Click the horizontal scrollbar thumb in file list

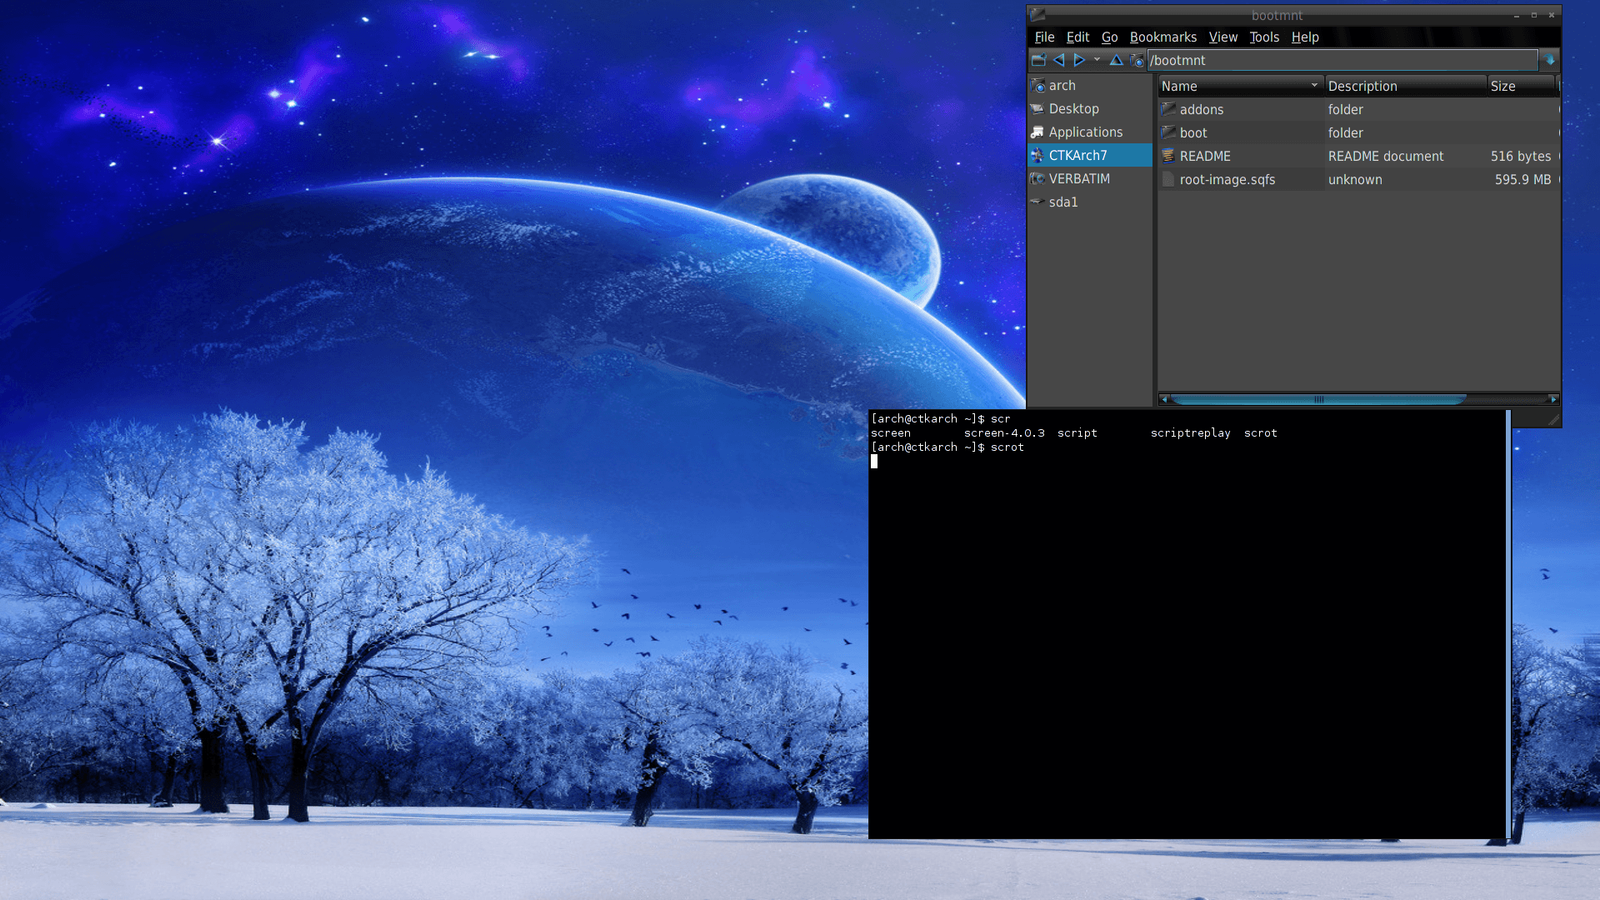click(1318, 399)
